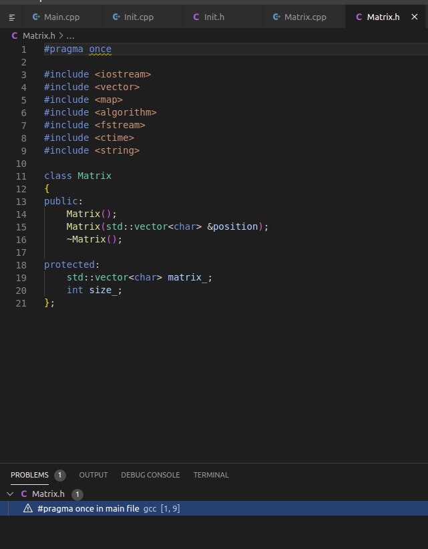The width and height of the screenshot is (428, 549).
Task: Click '<vector>' include on line 4
Action: 117,87
